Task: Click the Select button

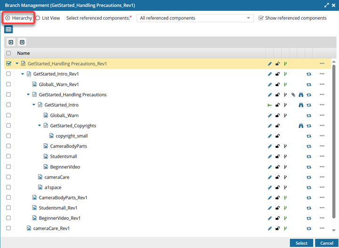Action: tap(301, 243)
